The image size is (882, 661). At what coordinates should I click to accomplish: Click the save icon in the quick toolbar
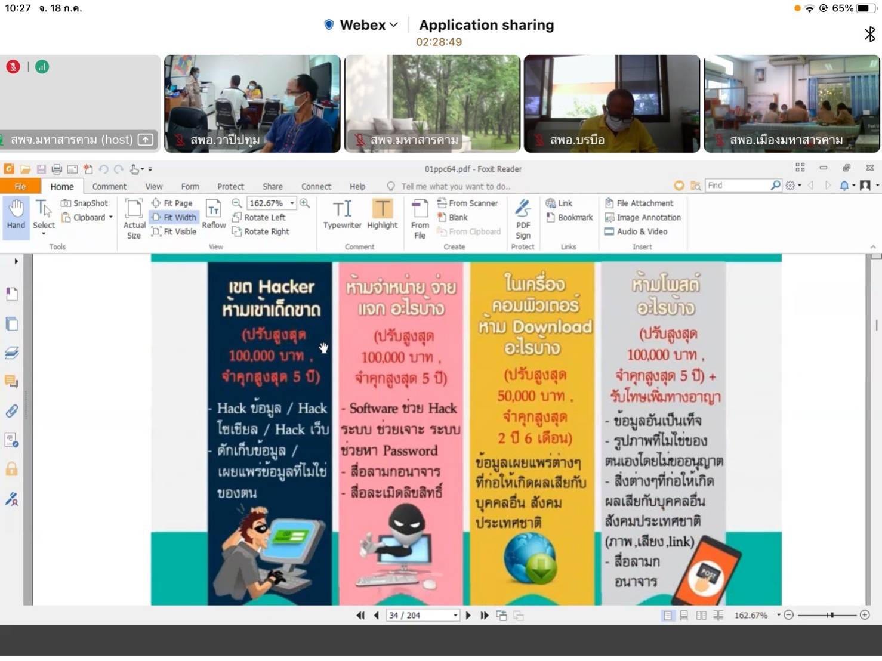click(41, 169)
